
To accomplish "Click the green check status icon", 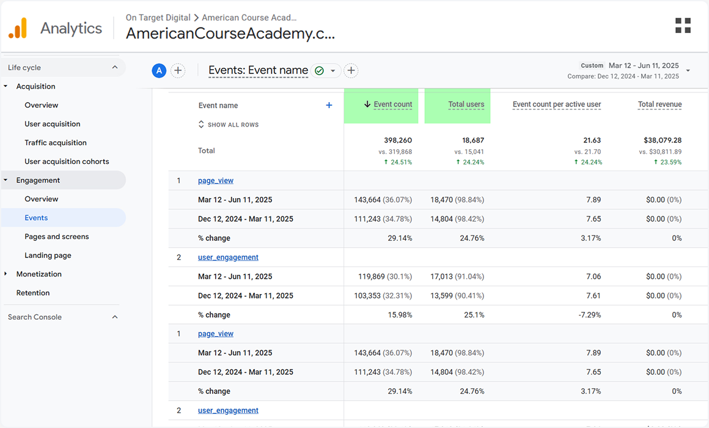I will tap(319, 71).
